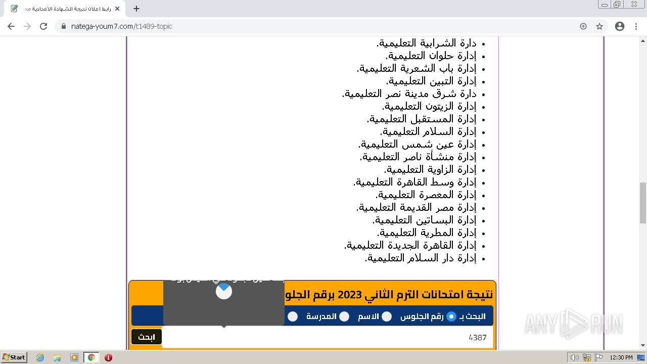Open the network status tray icon
The height and width of the screenshot is (364, 647).
(587, 357)
